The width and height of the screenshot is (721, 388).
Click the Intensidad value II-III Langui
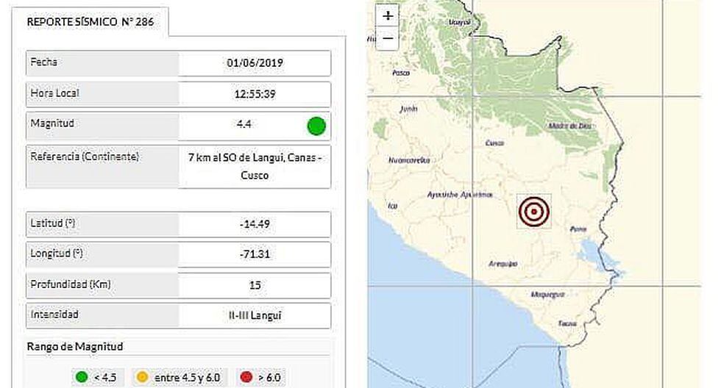click(255, 315)
